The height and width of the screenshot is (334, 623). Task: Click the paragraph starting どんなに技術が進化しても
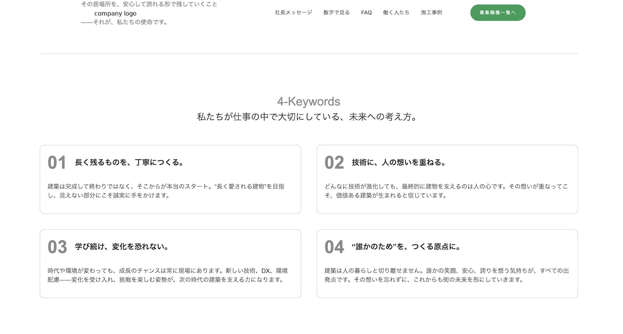pyautogui.click(x=446, y=191)
